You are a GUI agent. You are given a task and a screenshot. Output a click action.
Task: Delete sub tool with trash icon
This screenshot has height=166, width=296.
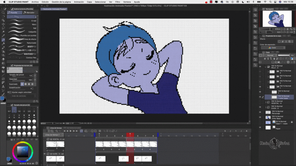(37, 62)
